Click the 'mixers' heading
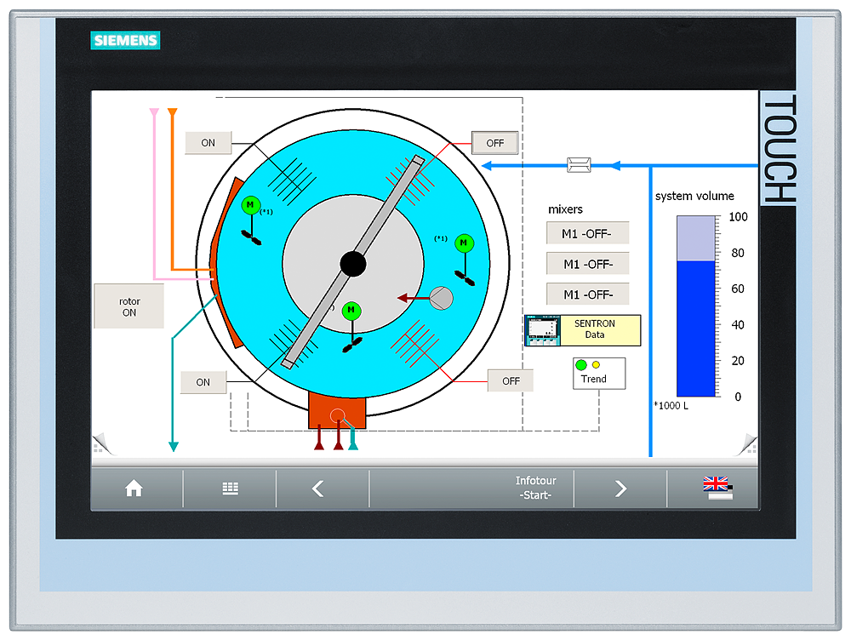The width and height of the screenshot is (851, 640). [x=565, y=209]
